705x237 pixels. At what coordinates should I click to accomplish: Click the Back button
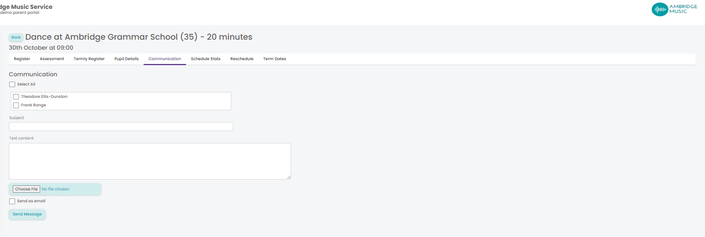(x=16, y=37)
